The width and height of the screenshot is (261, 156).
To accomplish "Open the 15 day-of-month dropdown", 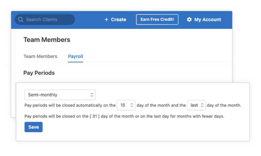I will [x=126, y=105].
